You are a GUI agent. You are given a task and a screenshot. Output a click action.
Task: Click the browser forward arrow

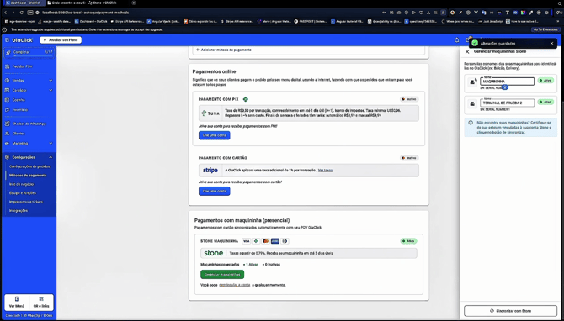coord(13,13)
